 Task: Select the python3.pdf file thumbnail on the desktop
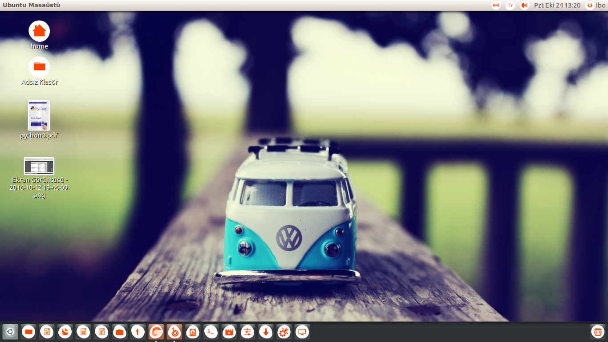point(39,115)
